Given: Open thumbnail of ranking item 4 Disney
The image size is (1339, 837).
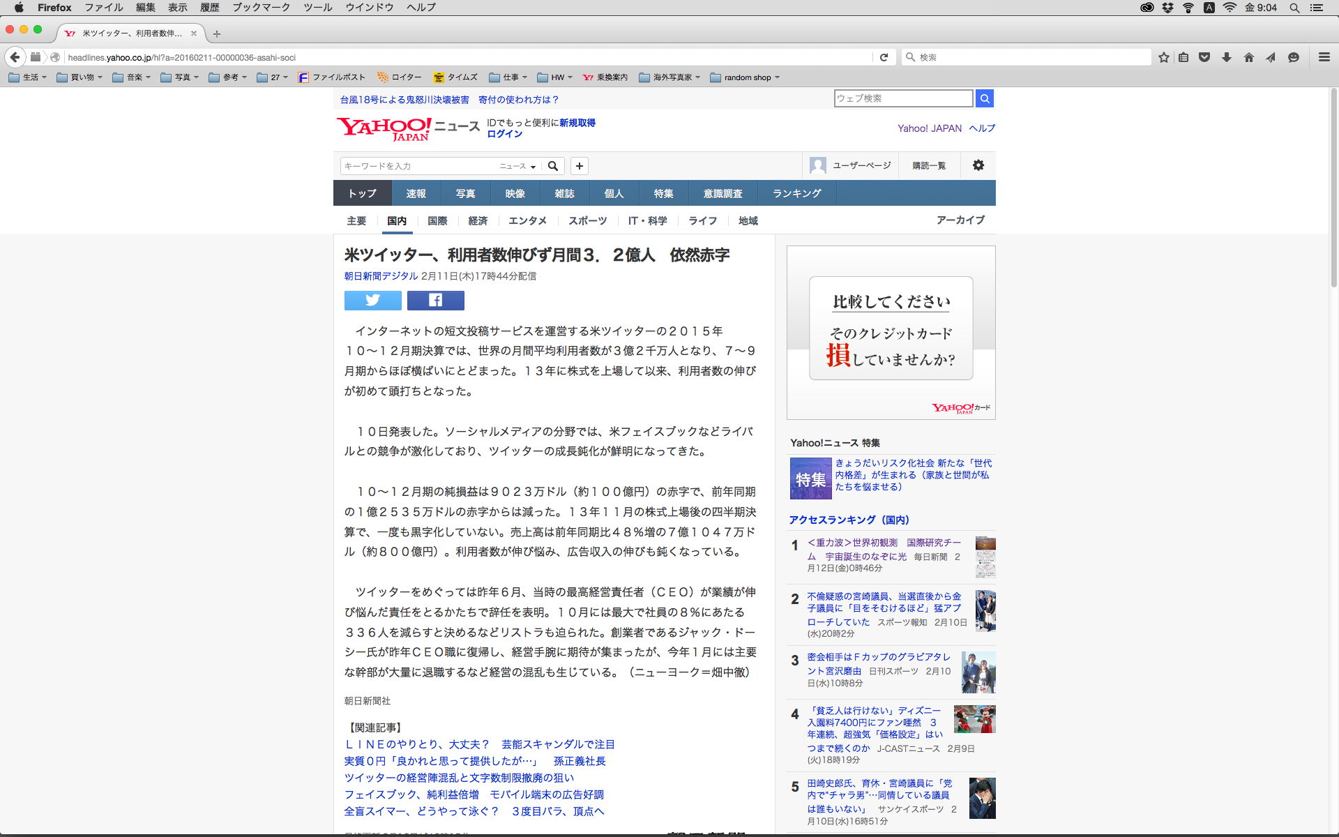Looking at the screenshot, I should tap(974, 719).
